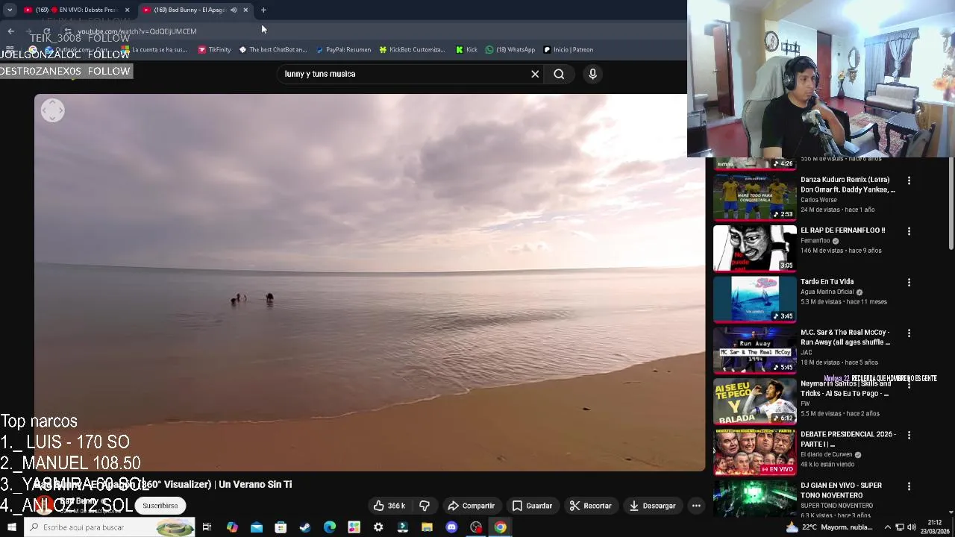The height and width of the screenshot is (537, 955).
Task: Open options menu for Run Away video
Action: click(x=909, y=333)
